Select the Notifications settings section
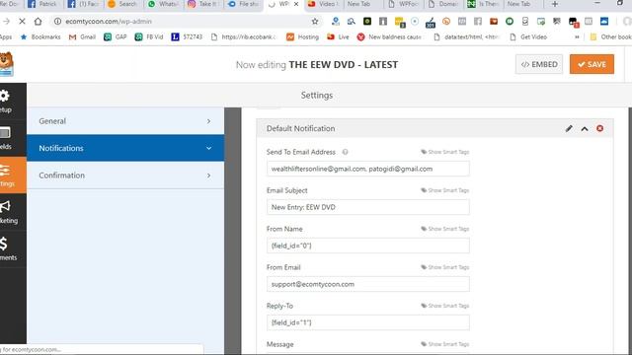The height and width of the screenshot is (355, 632). 125,148
